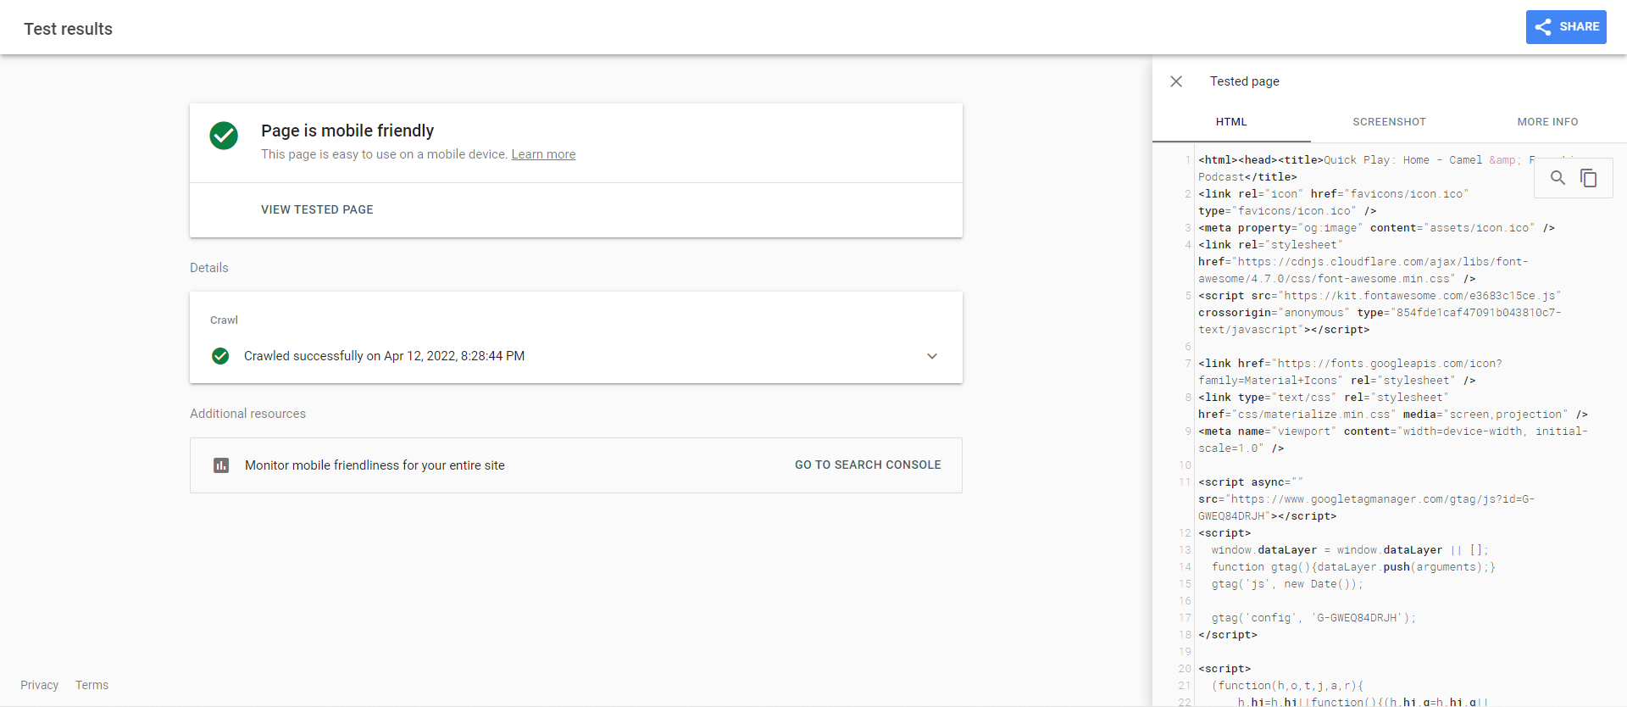The image size is (1627, 707).
Task: Click VIEW TESTED PAGE
Action: pos(317,209)
